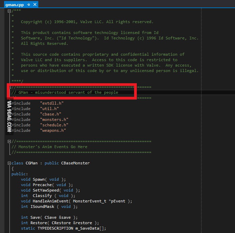Collapse the copyright comment block at file top

click(x=9, y=11)
